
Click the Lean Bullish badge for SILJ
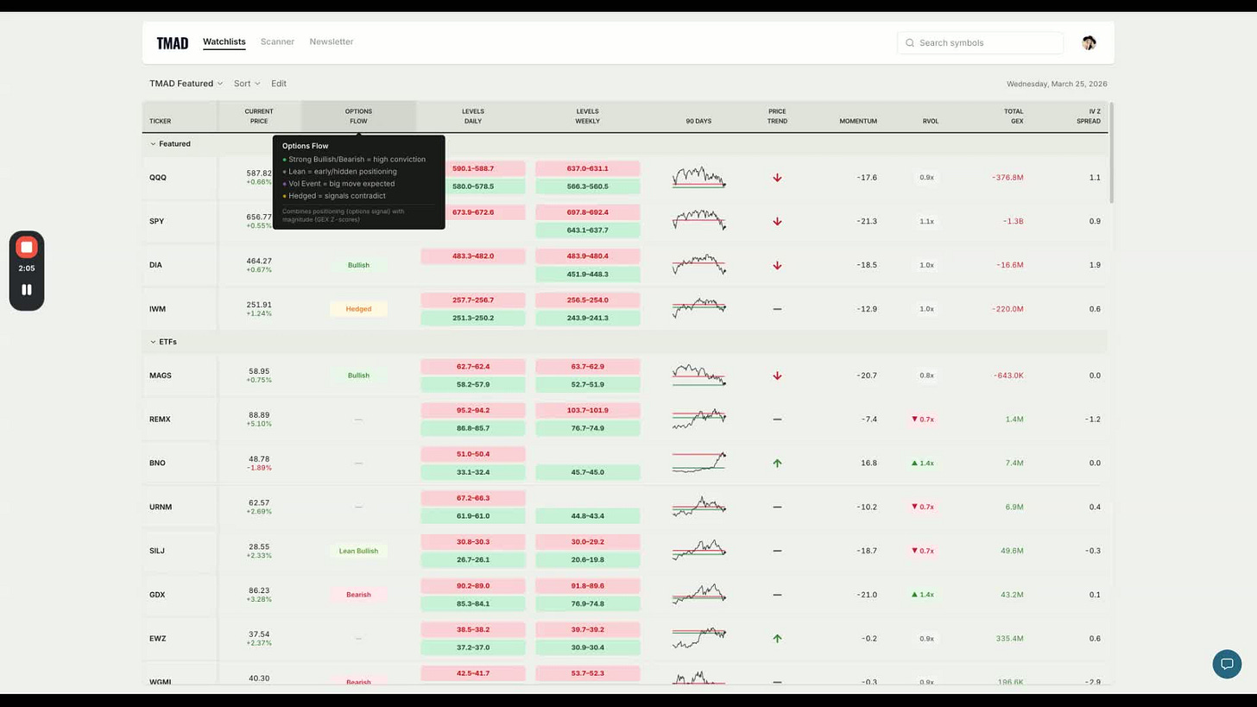[358, 551]
